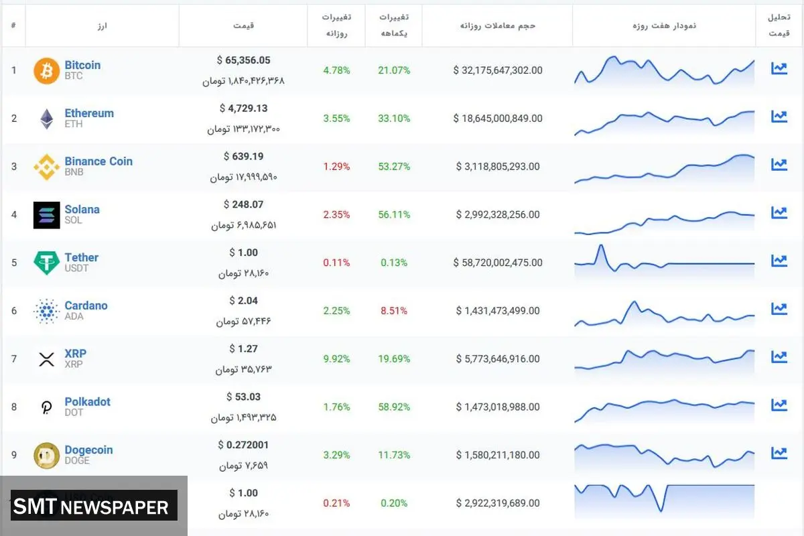The width and height of the screenshot is (804, 536).
Task: Open the XRP price analysis chart icon
Action: [x=779, y=357]
